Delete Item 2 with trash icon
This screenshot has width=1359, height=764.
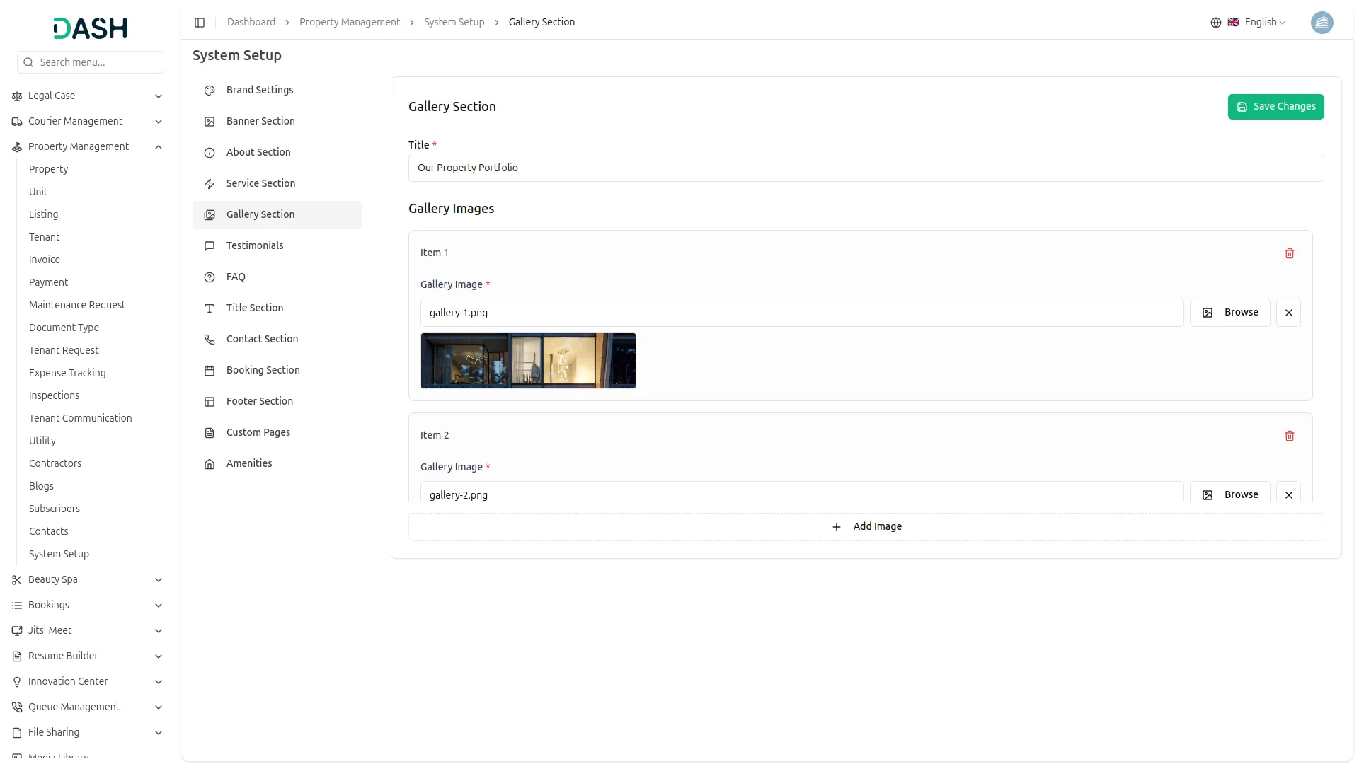click(1289, 436)
